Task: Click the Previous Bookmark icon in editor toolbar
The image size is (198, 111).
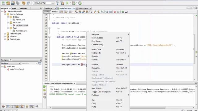Action: 95,12
